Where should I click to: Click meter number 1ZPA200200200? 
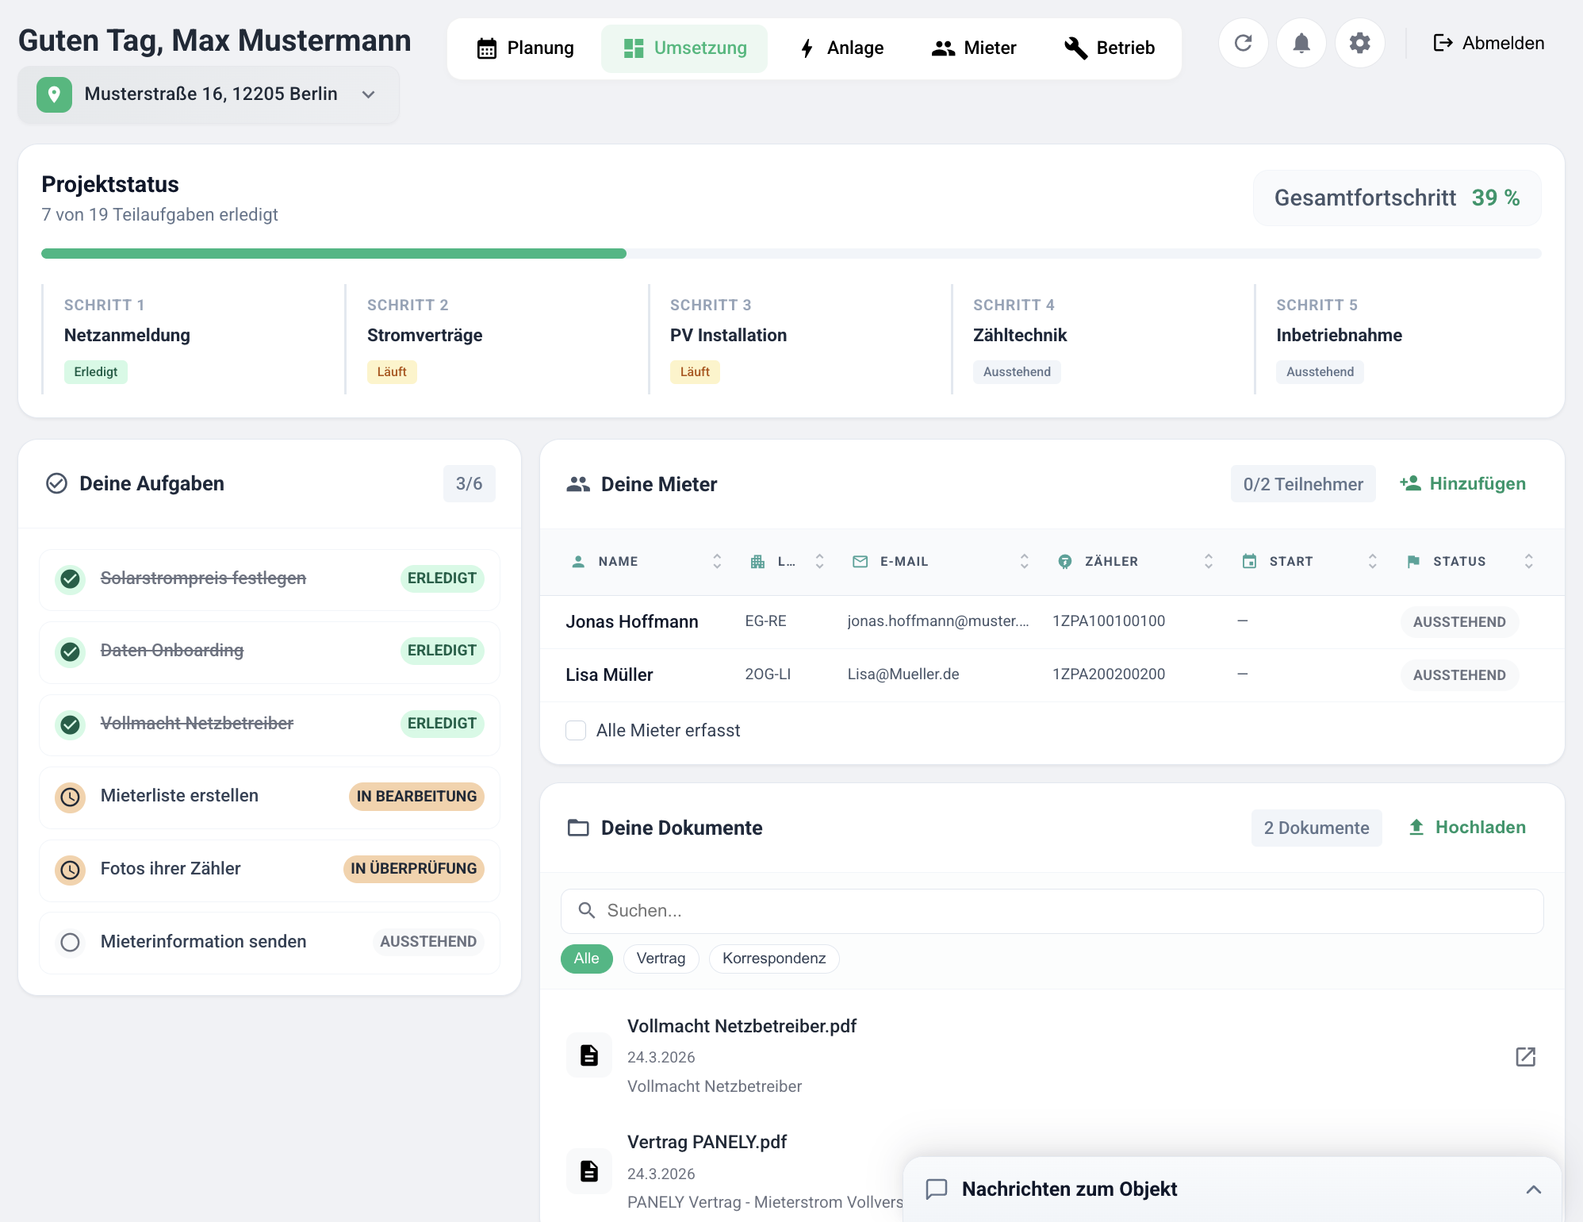click(1109, 674)
